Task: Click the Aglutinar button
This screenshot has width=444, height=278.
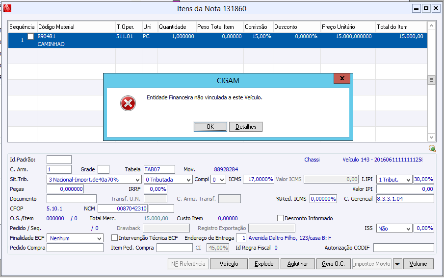Action: (298, 264)
